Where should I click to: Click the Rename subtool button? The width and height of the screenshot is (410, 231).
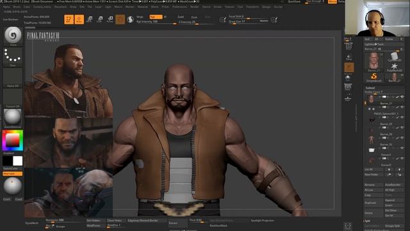pos(373,185)
